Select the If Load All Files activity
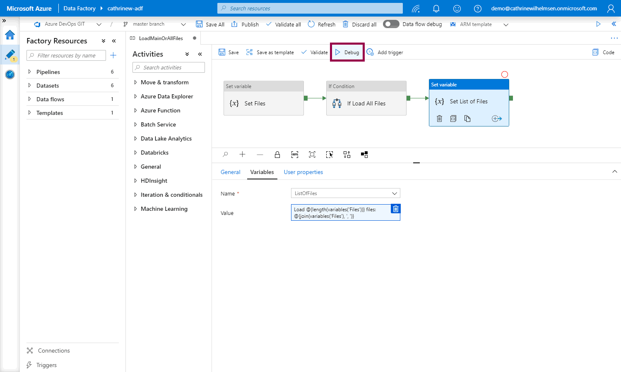621x372 pixels. pyautogui.click(x=366, y=103)
